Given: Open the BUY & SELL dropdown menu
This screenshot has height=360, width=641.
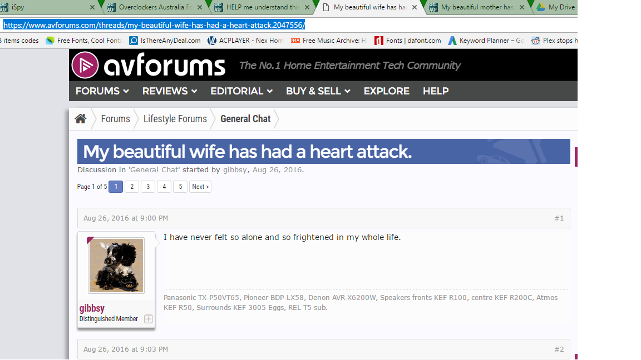Looking at the screenshot, I should [318, 91].
